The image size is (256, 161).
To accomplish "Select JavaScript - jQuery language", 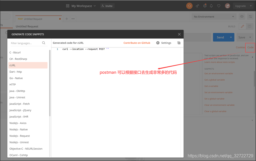I will coord(28,110).
